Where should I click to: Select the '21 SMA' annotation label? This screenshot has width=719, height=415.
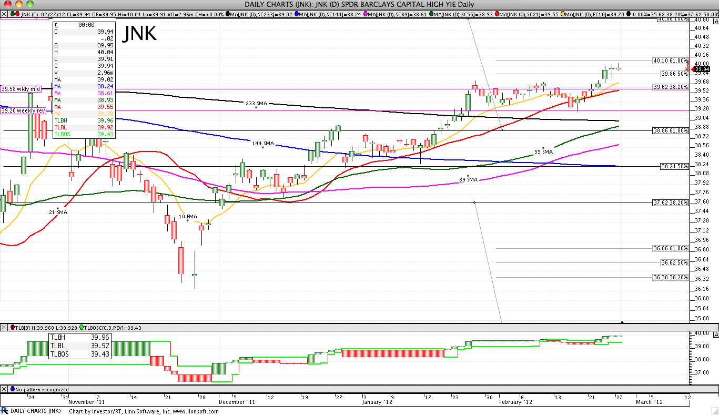tap(58, 212)
